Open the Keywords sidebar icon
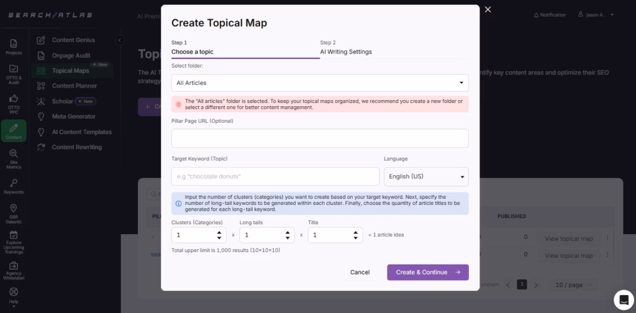The height and width of the screenshot is (313, 636). 14,186
